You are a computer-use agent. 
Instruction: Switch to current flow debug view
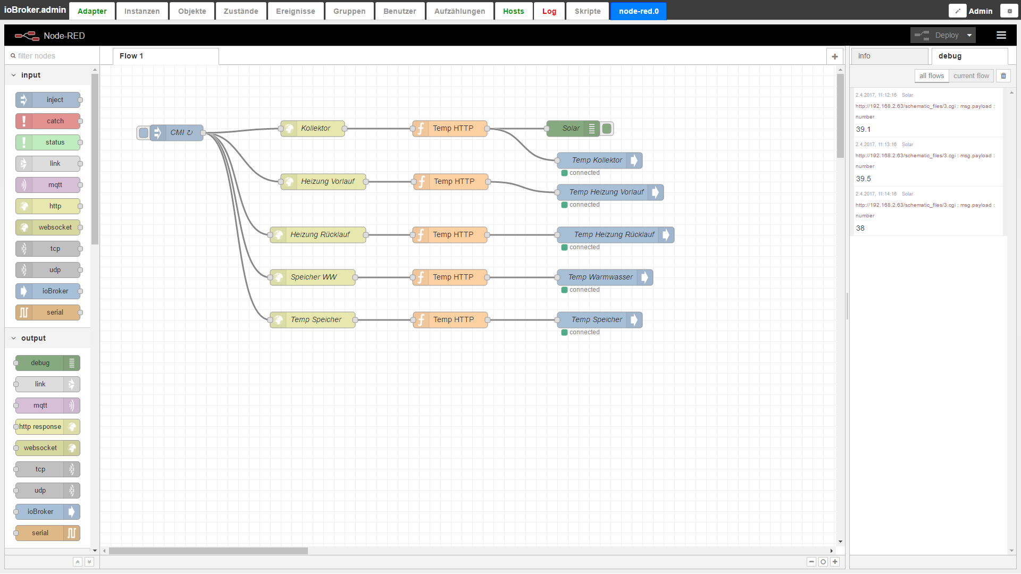[x=971, y=77]
